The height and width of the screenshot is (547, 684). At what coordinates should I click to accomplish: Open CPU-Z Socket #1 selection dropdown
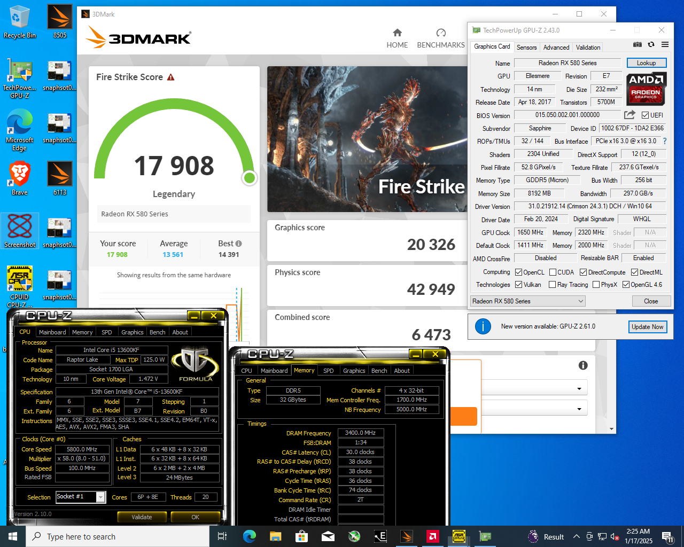[80, 497]
